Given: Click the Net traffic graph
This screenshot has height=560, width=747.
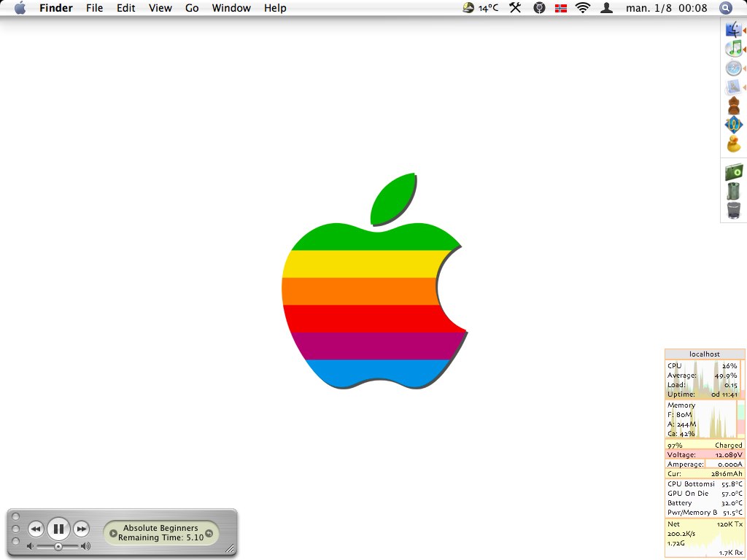Looking at the screenshot, I should point(705,538).
